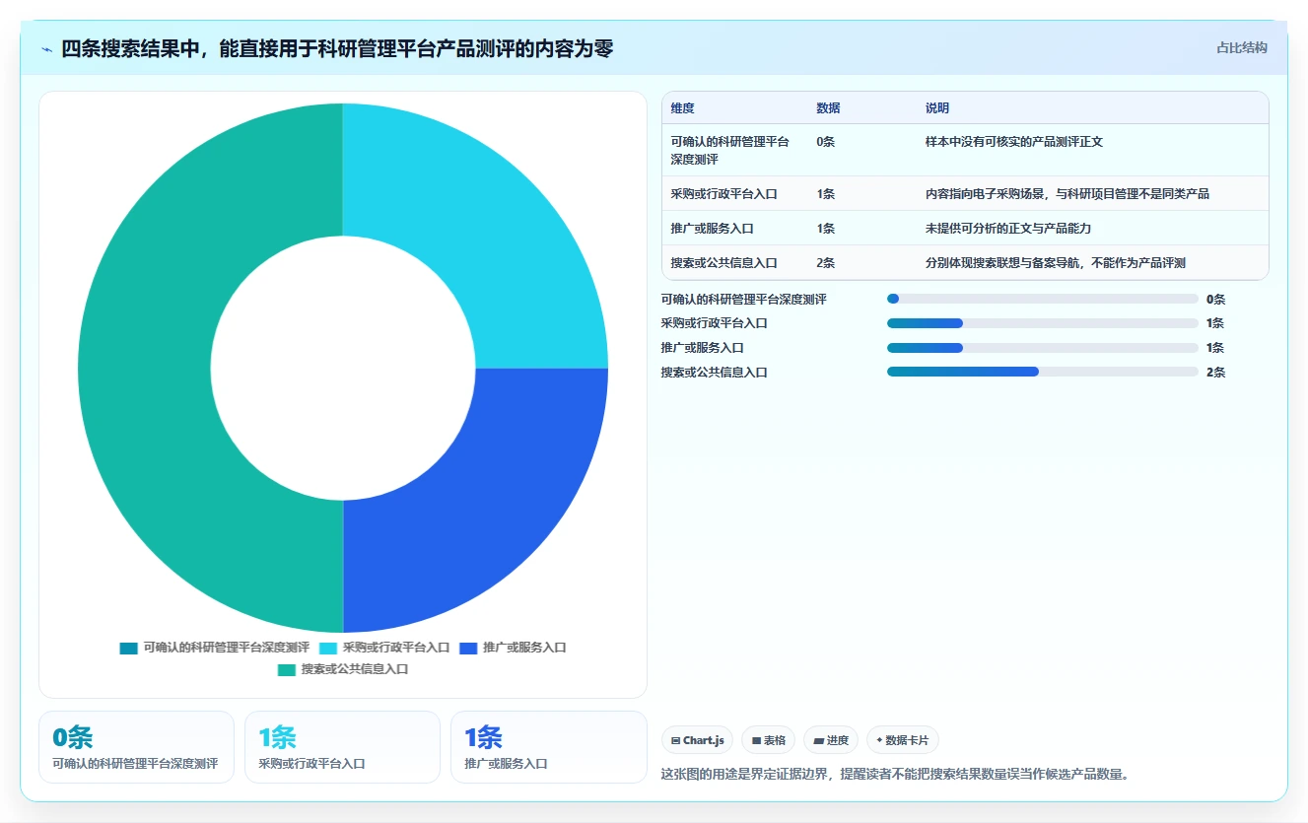1308x823 pixels.
Task: Click progress label 可确认的科研管理平台深度测评
Action: coord(743,299)
